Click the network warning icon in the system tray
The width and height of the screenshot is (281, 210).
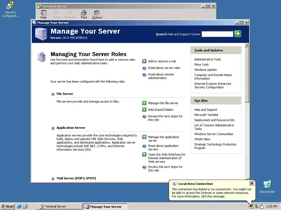252,207
